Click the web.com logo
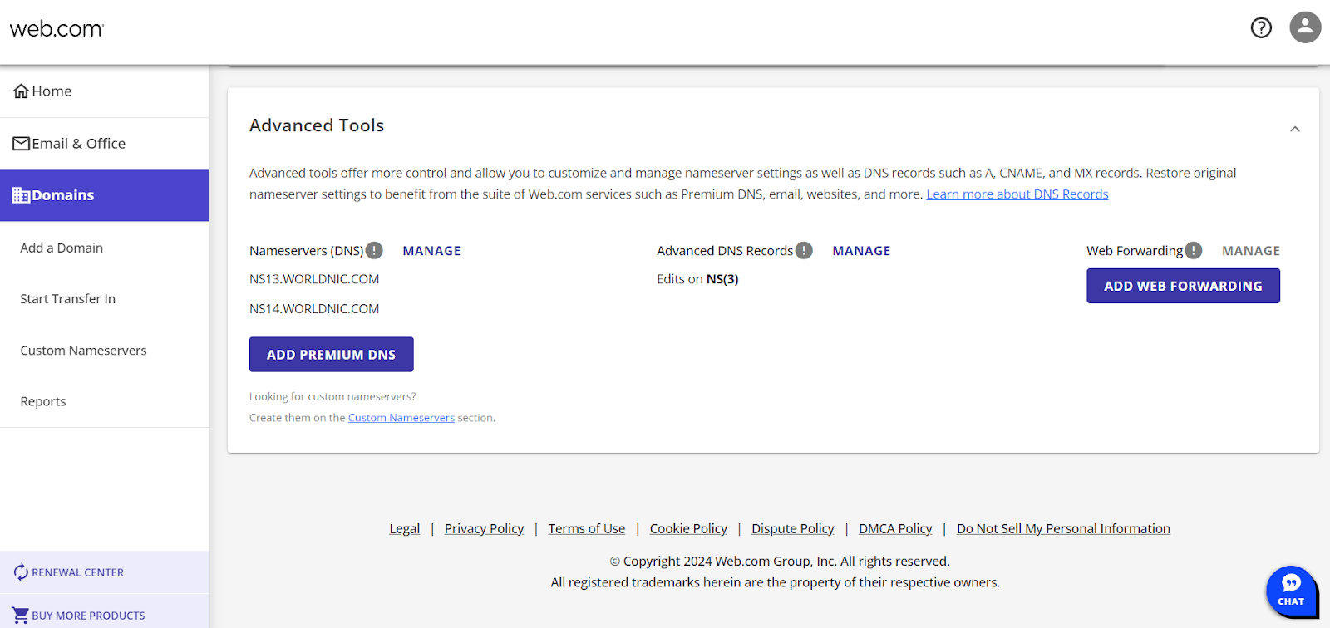This screenshot has width=1330, height=628. tap(57, 29)
